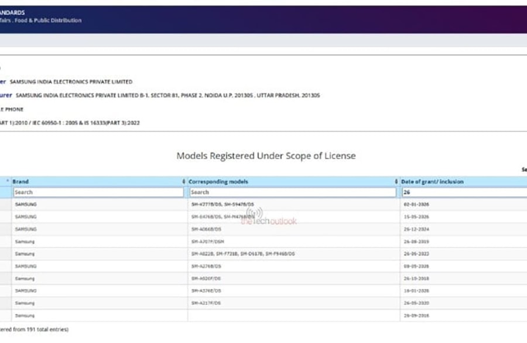Click the date 15-05-2026
The image size is (527, 343).
[416, 217]
